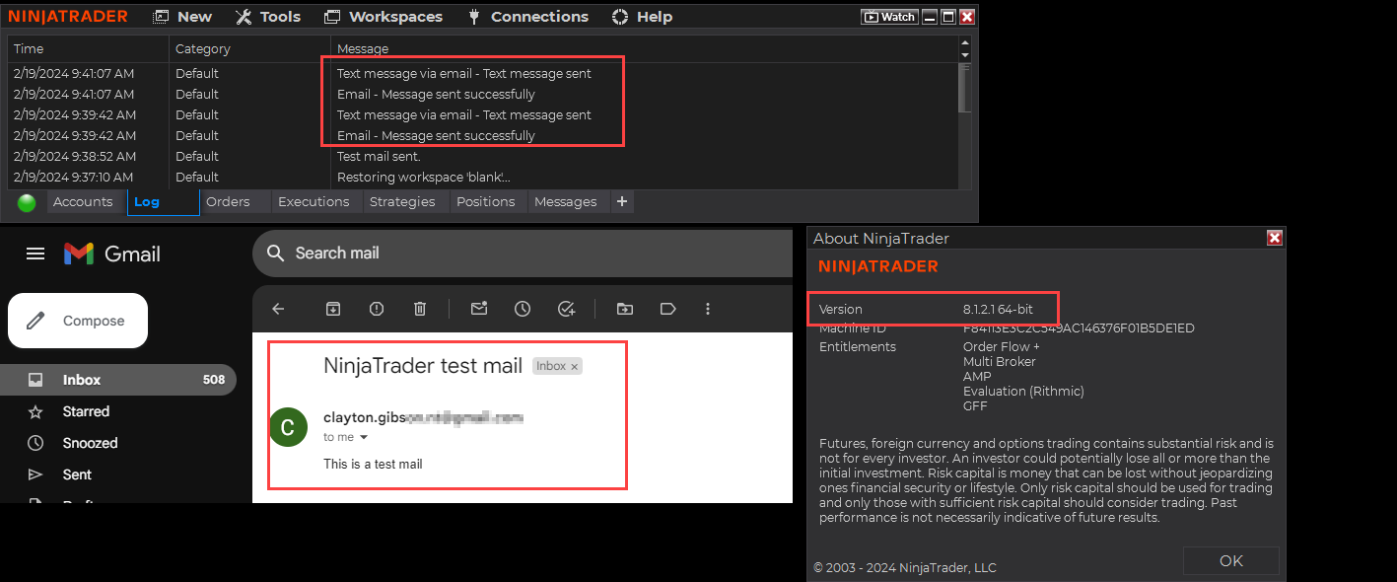Archive the email
This screenshot has height=582, width=1397.
[x=333, y=309]
